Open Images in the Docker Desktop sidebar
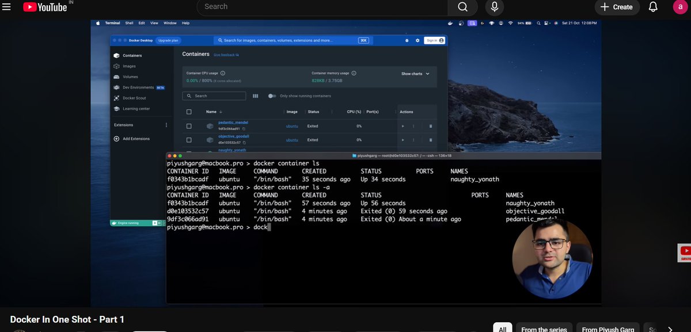The image size is (691, 332). [x=125, y=66]
